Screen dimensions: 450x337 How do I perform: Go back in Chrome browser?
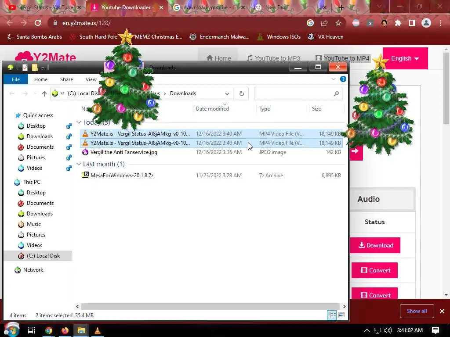[x=10, y=23]
